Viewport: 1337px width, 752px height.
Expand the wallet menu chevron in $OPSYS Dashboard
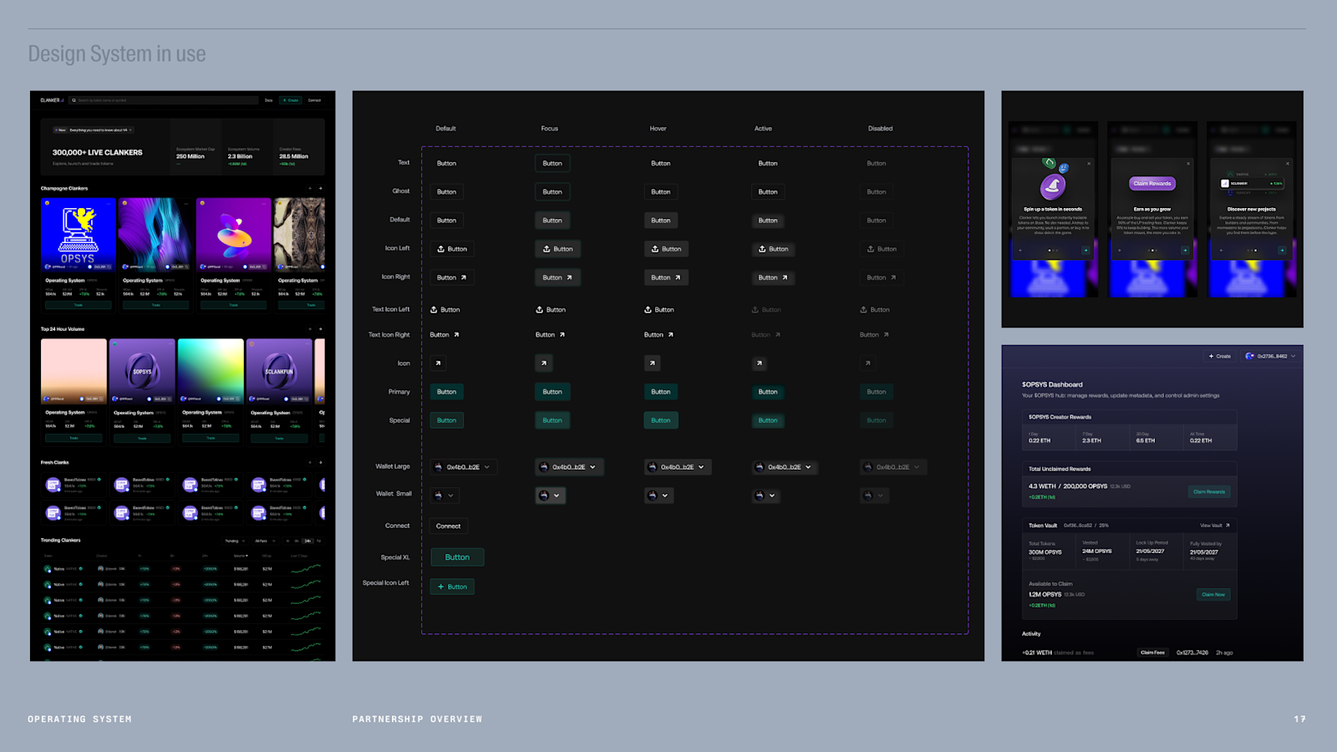tap(1293, 356)
